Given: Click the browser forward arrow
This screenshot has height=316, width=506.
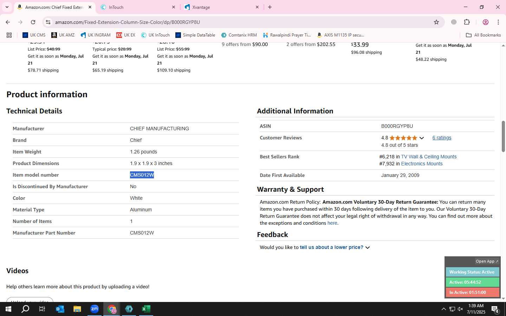Looking at the screenshot, I should pos(20,22).
